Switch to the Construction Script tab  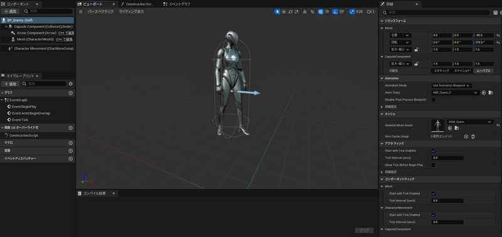tap(140, 4)
